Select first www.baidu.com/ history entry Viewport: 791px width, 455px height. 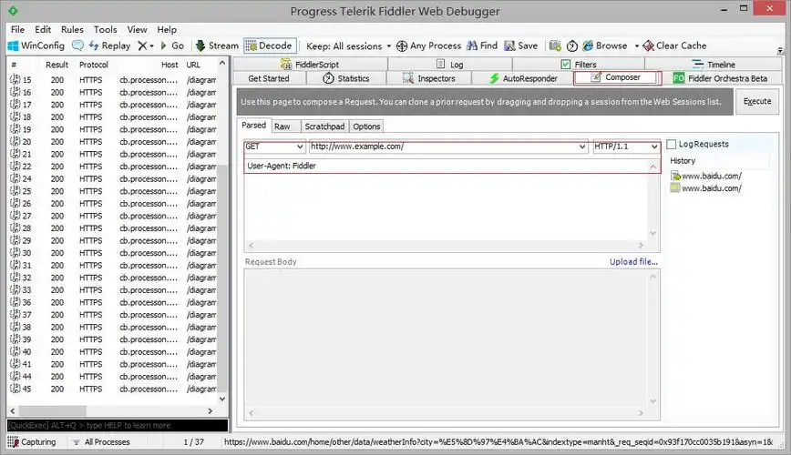pyautogui.click(x=705, y=176)
